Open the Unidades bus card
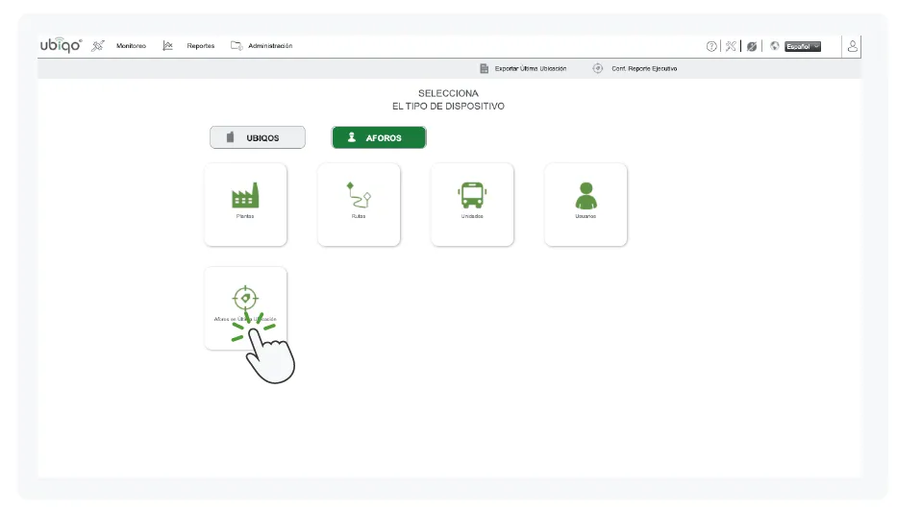897x511 pixels. 472,205
